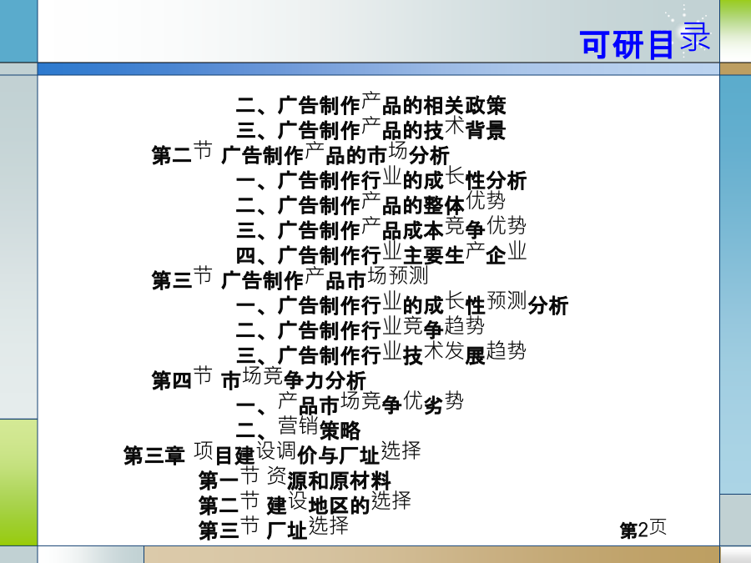This screenshot has width=751, height=563.
Task: Click chapter heading 第三章 项目建设调价与厂址选择
Action: tap(272, 454)
